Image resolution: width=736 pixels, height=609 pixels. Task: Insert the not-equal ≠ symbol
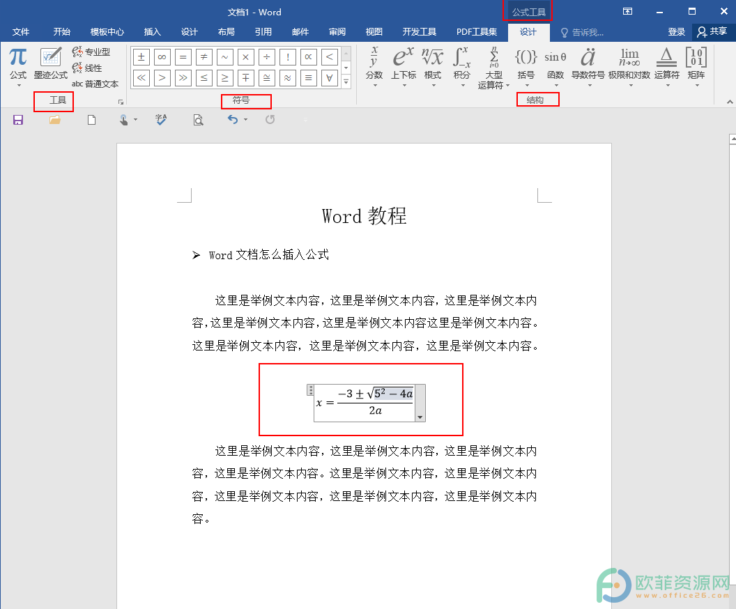(x=204, y=57)
